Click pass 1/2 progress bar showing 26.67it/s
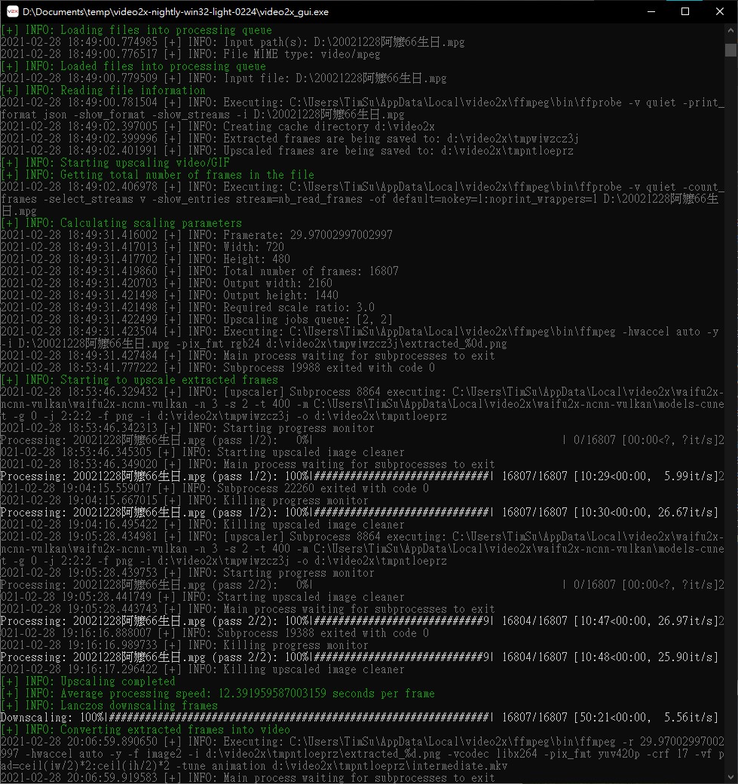Viewport: 738px width, 784px height. tap(360, 513)
